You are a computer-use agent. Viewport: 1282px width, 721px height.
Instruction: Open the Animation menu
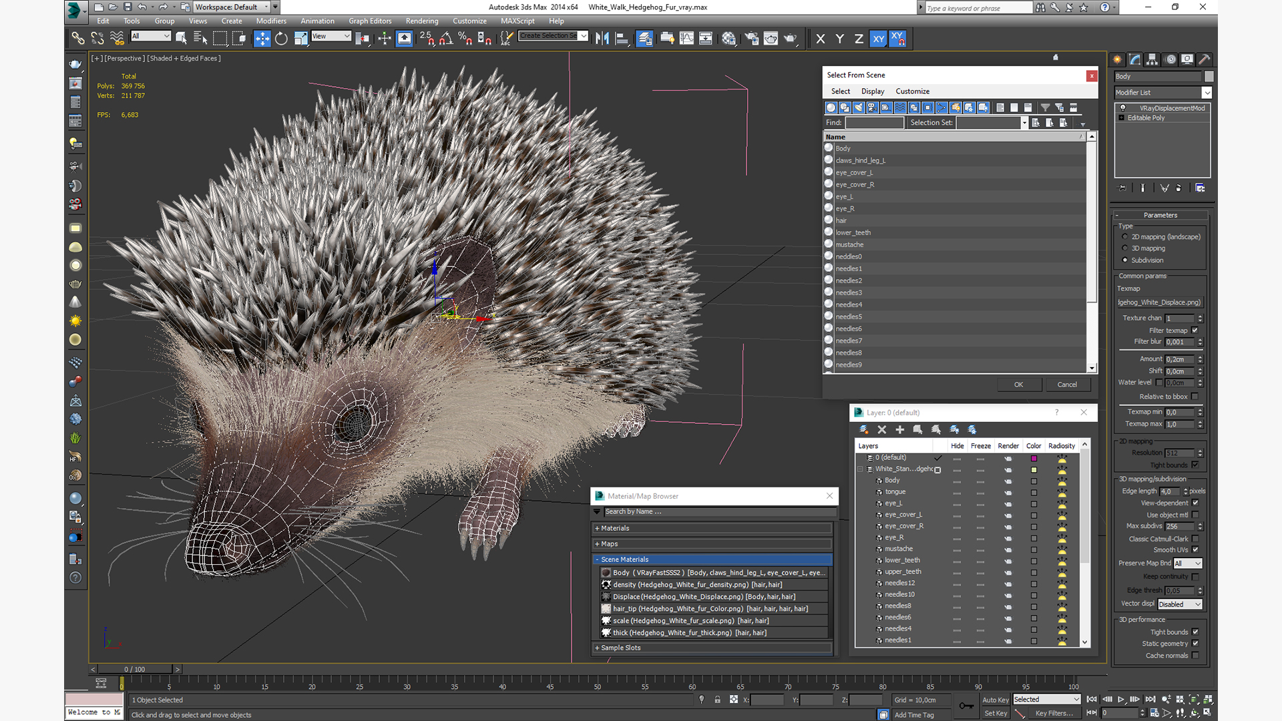pyautogui.click(x=317, y=21)
